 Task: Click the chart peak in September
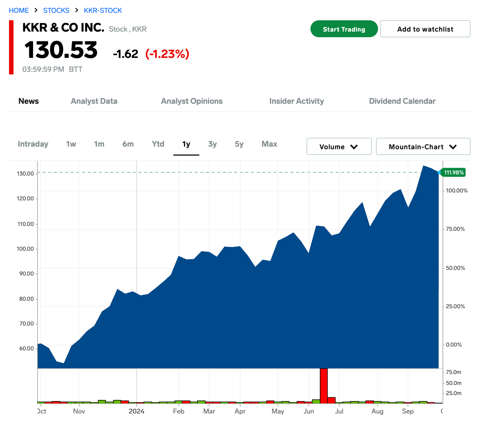423,166
